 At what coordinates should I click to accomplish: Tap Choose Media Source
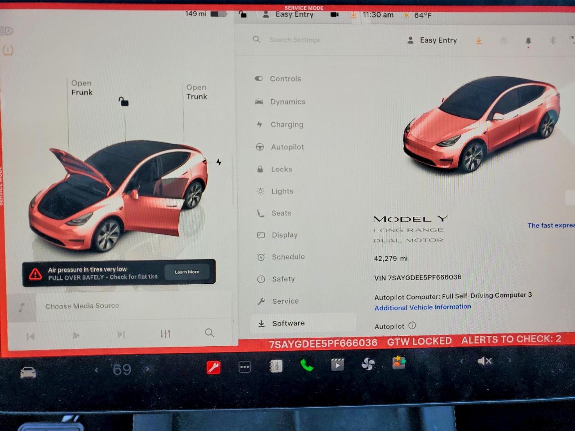(82, 306)
